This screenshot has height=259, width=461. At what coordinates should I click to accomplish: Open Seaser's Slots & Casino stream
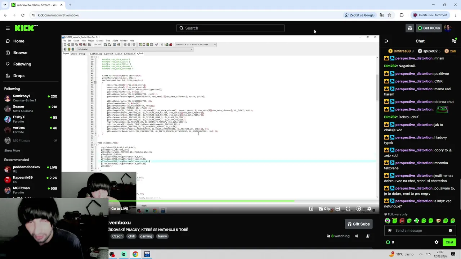click(31, 109)
